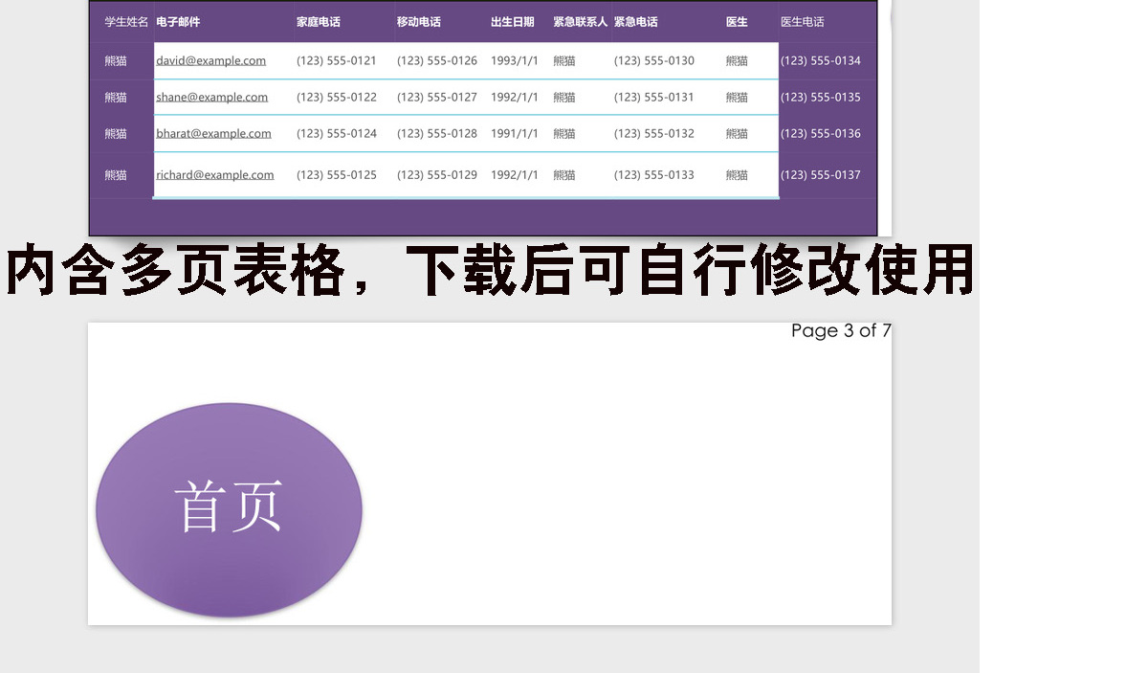Select mobile phone cell (123) 555-0128

tap(437, 133)
